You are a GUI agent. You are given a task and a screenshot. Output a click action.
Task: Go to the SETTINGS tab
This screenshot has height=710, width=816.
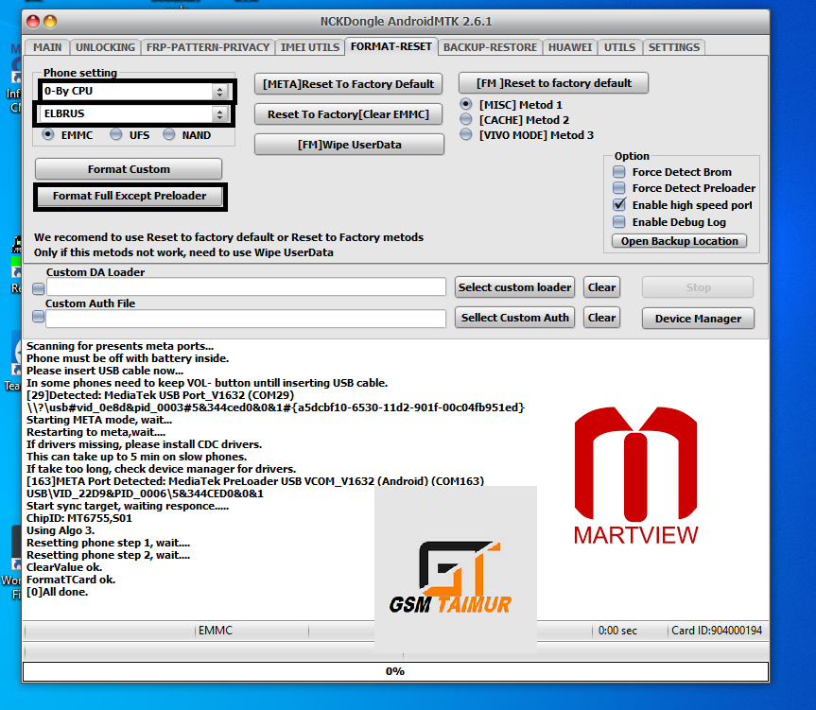674,47
